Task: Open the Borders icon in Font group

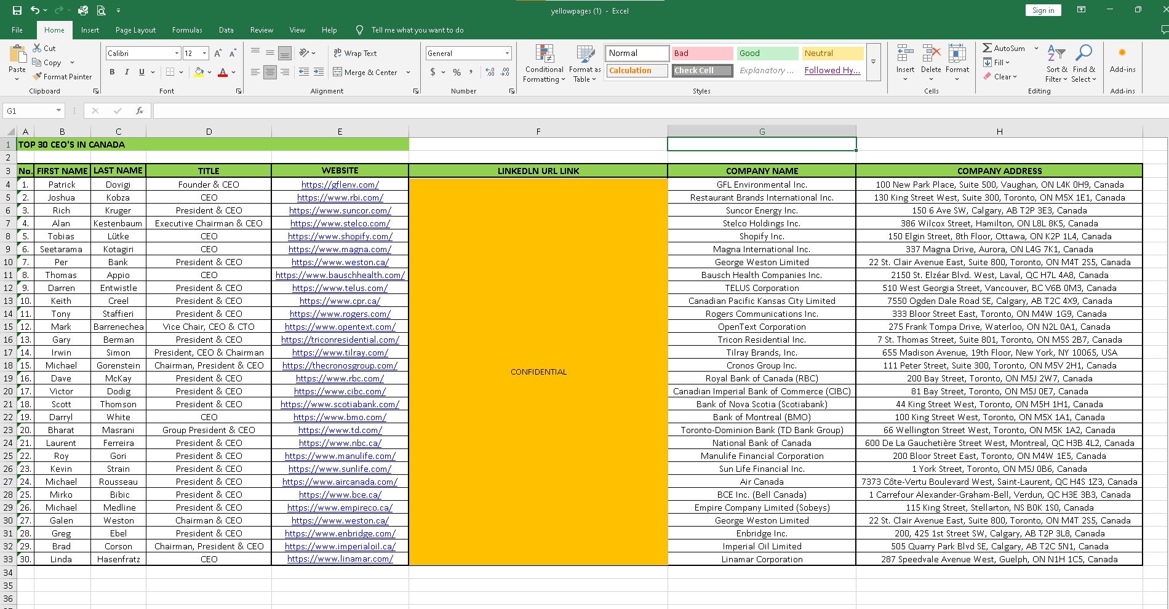Action: (x=170, y=72)
